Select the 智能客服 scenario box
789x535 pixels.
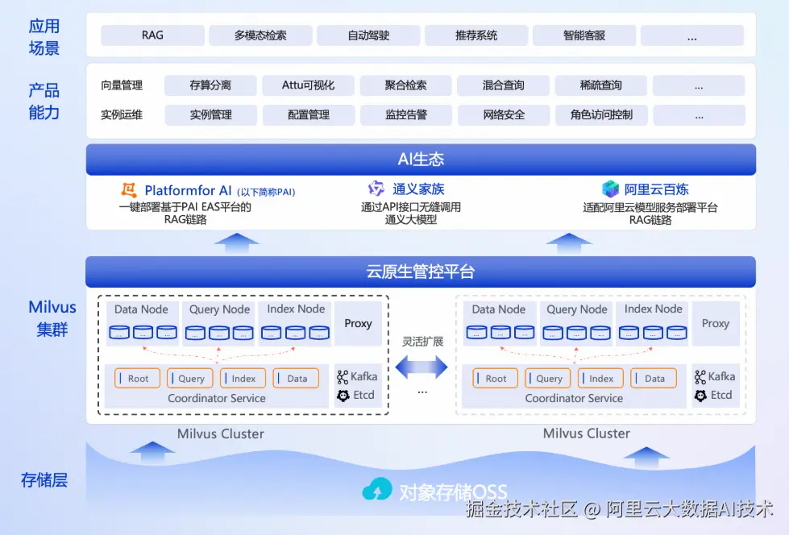click(x=584, y=35)
